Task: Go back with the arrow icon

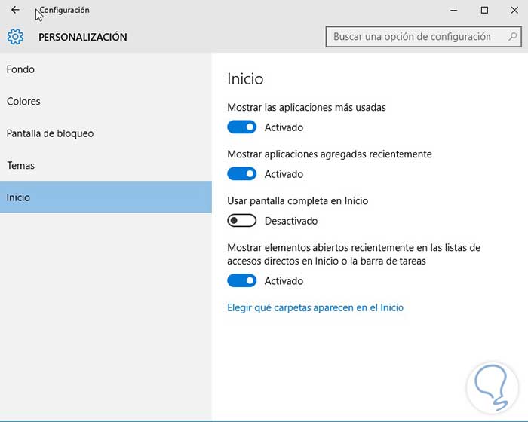Action: [x=15, y=10]
